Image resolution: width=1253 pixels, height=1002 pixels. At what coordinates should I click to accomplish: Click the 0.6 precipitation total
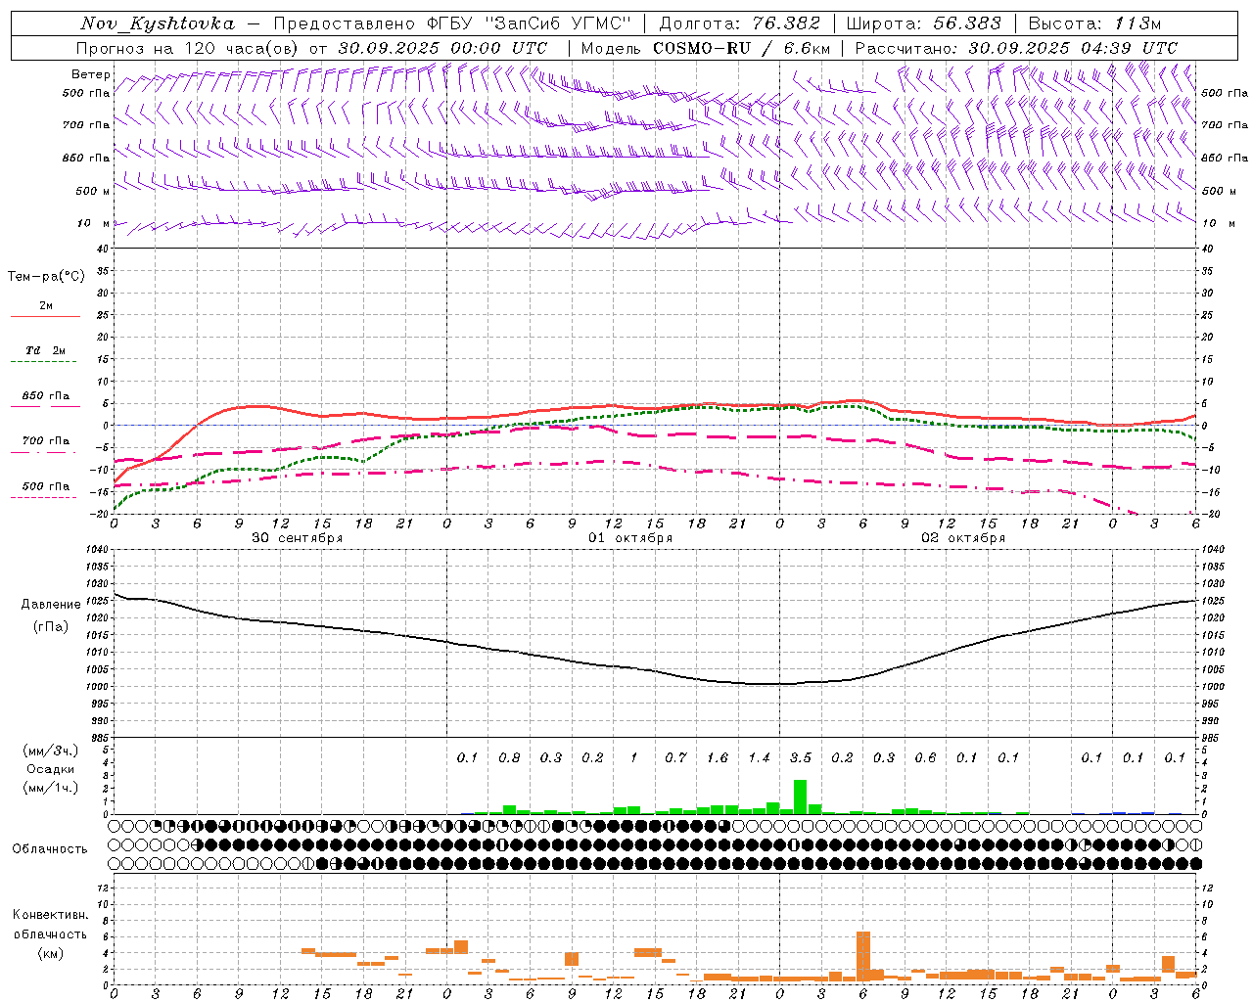[925, 757]
